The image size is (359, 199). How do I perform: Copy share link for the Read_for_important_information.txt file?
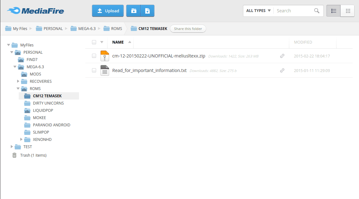coord(282,70)
